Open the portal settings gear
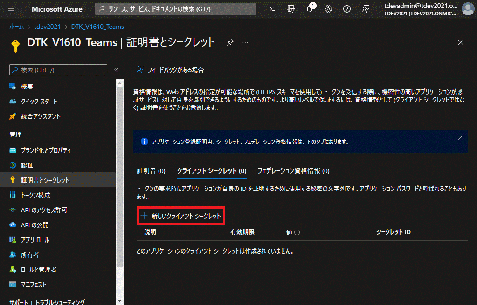 pos(328,9)
